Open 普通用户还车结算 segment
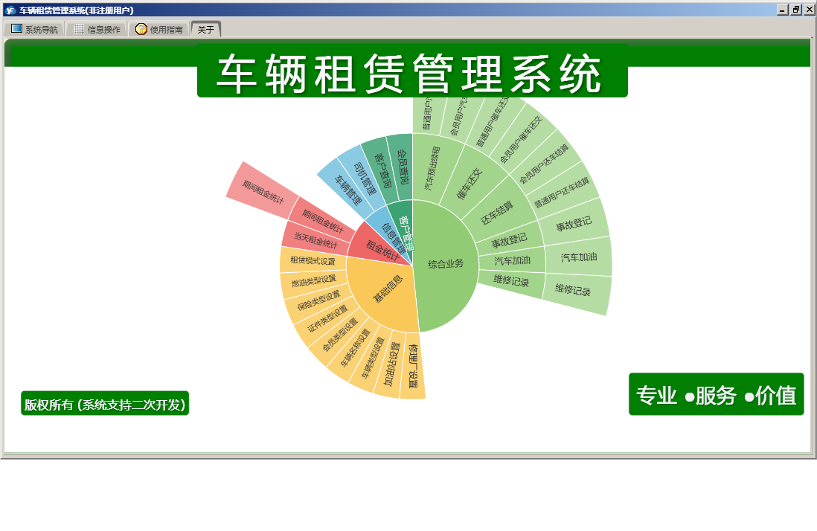 click(561, 193)
